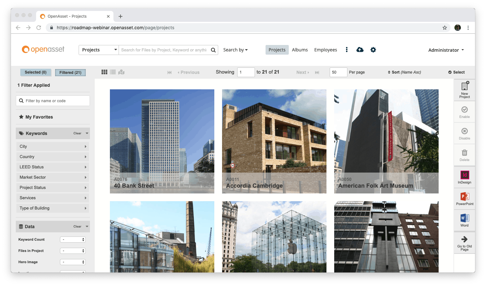Click the cloud upload icon

360,50
